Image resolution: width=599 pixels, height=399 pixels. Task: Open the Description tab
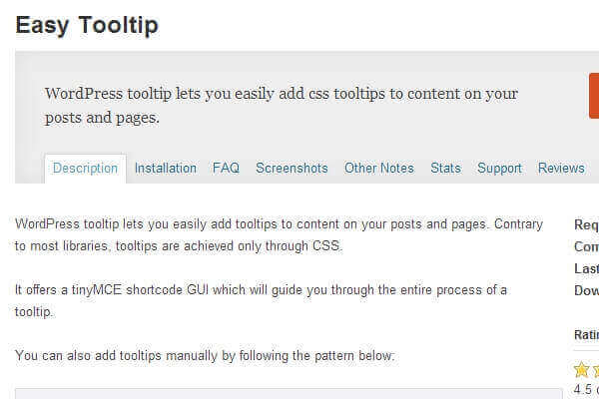85,169
